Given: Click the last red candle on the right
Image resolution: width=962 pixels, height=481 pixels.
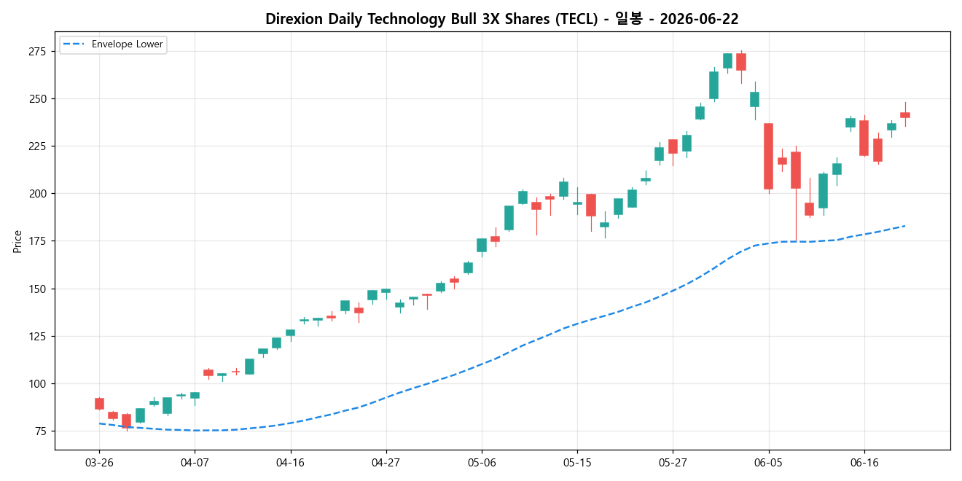Looking at the screenshot, I should [x=905, y=115].
